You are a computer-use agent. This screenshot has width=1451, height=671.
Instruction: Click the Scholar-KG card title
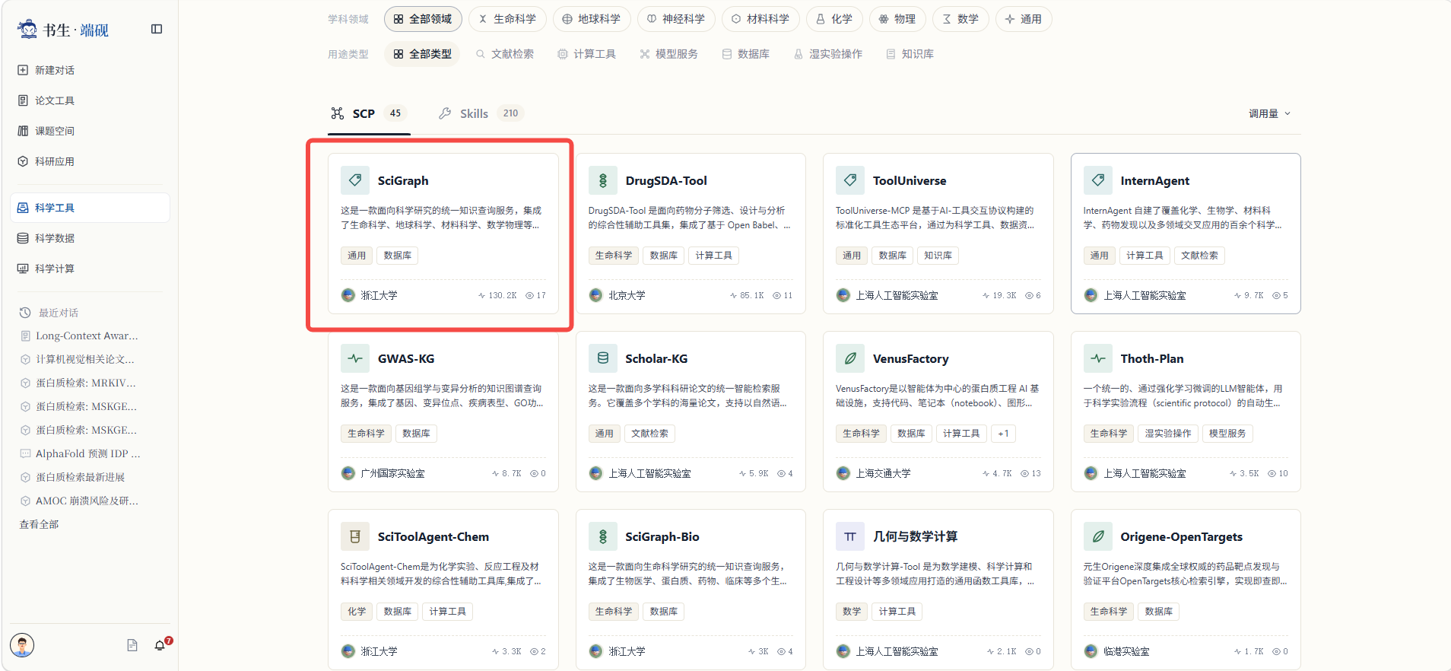coord(656,358)
